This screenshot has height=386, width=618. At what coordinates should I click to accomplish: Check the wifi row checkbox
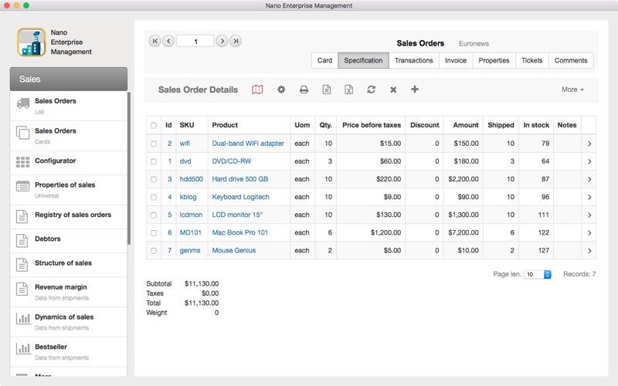coord(154,144)
